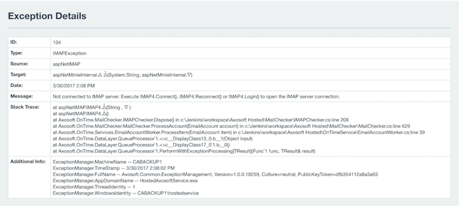Click the Stack Trace row label
Screen dimensions: 461x206
pos(24,107)
